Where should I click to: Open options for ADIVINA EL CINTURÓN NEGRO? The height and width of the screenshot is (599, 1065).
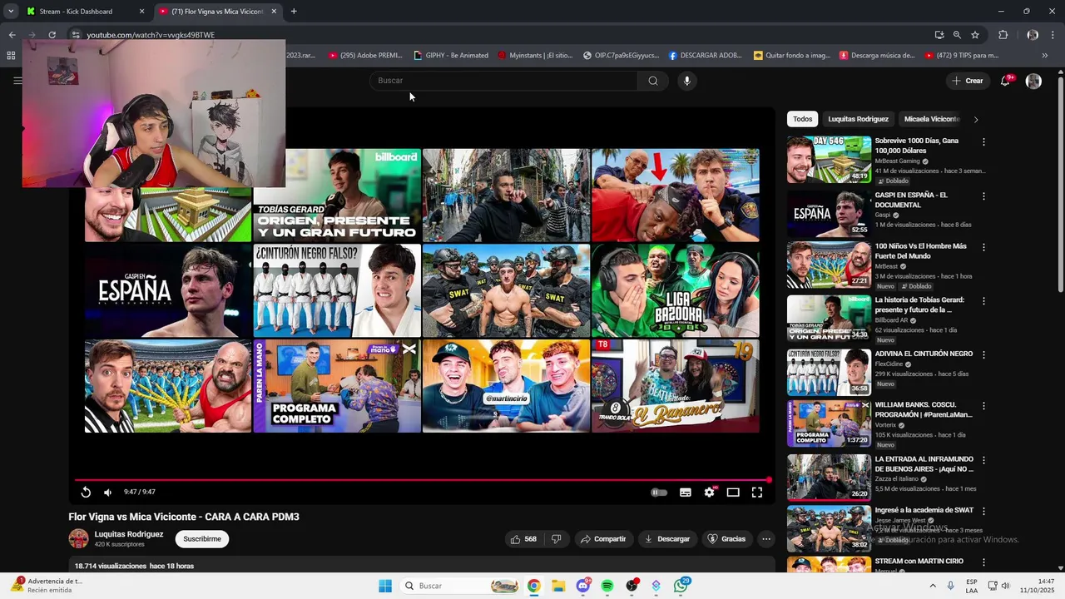[x=983, y=354]
